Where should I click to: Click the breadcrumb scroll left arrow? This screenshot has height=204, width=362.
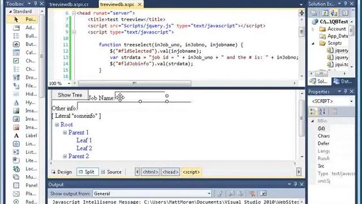point(137,172)
